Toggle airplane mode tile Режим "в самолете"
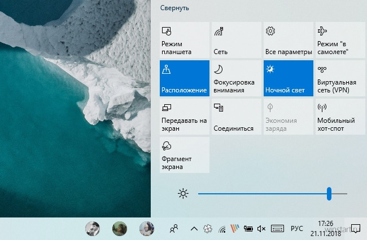Viewport: 367px width, 240px height. (x=340, y=40)
